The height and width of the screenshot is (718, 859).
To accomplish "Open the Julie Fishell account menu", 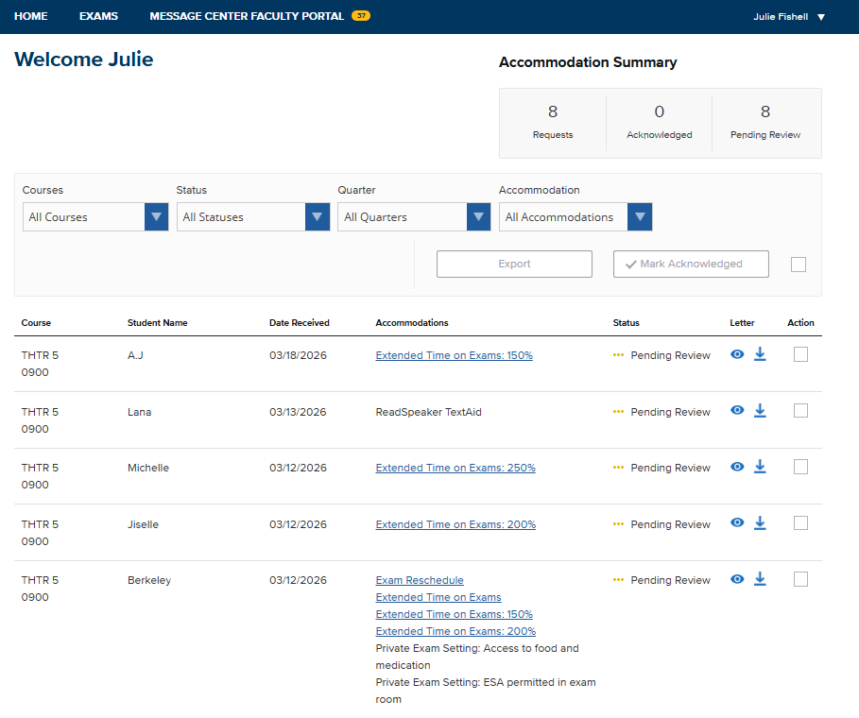I will pyautogui.click(x=782, y=16).
